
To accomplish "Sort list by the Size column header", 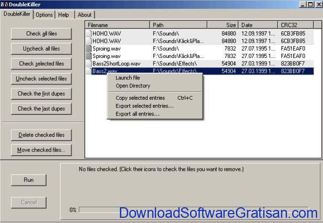I will [222, 25].
